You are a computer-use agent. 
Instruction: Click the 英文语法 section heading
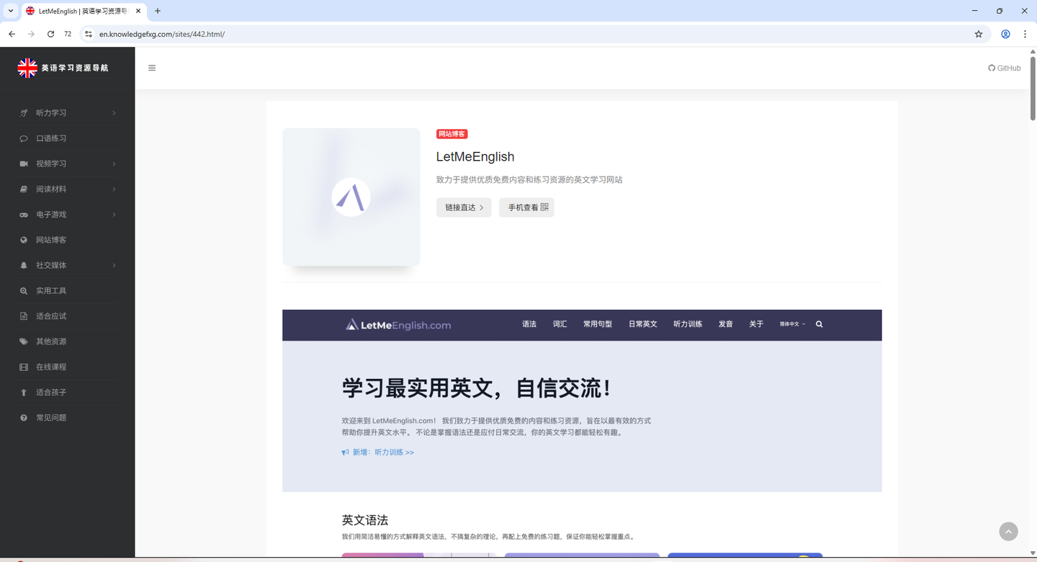pyautogui.click(x=365, y=520)
